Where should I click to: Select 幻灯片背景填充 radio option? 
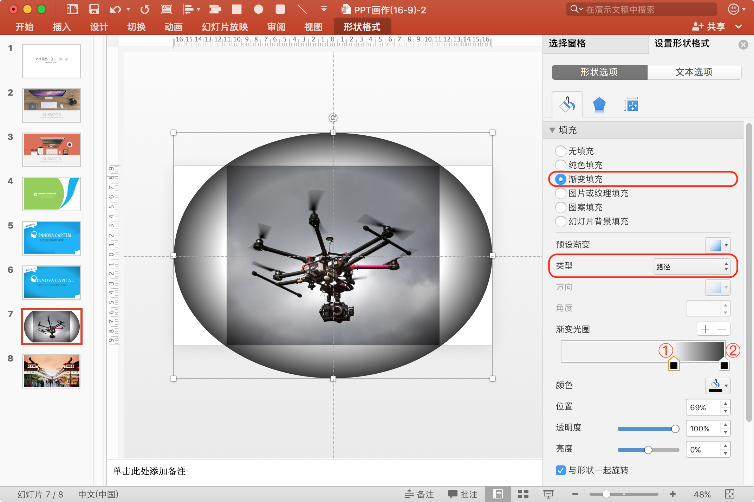[x=560, y=221]
